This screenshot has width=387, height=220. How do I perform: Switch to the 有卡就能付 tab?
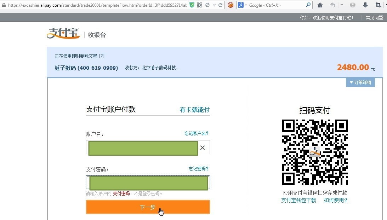194,110
